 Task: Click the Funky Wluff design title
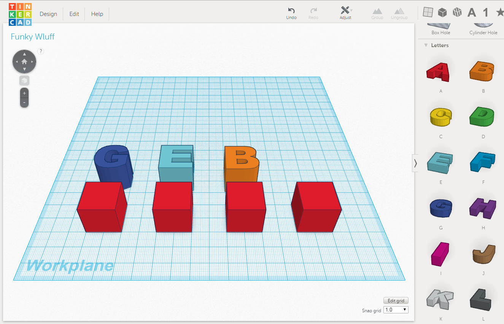click(32, 36)
